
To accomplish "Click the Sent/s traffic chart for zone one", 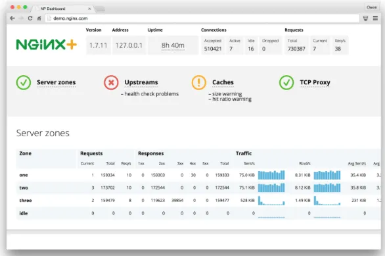I will [271, 175].
